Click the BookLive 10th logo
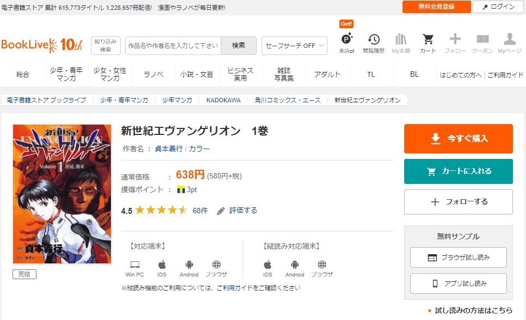 (42, 45)
